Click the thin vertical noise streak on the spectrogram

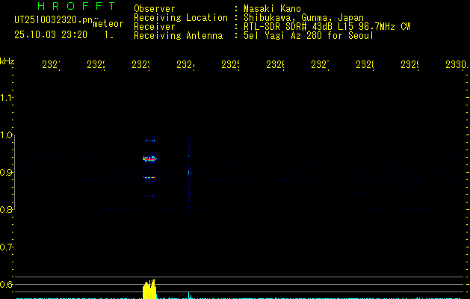pos(189,173)
